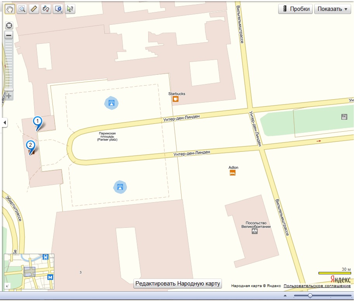Select the hand pan tool
355x301 pixels.
[x=10, y=9]
